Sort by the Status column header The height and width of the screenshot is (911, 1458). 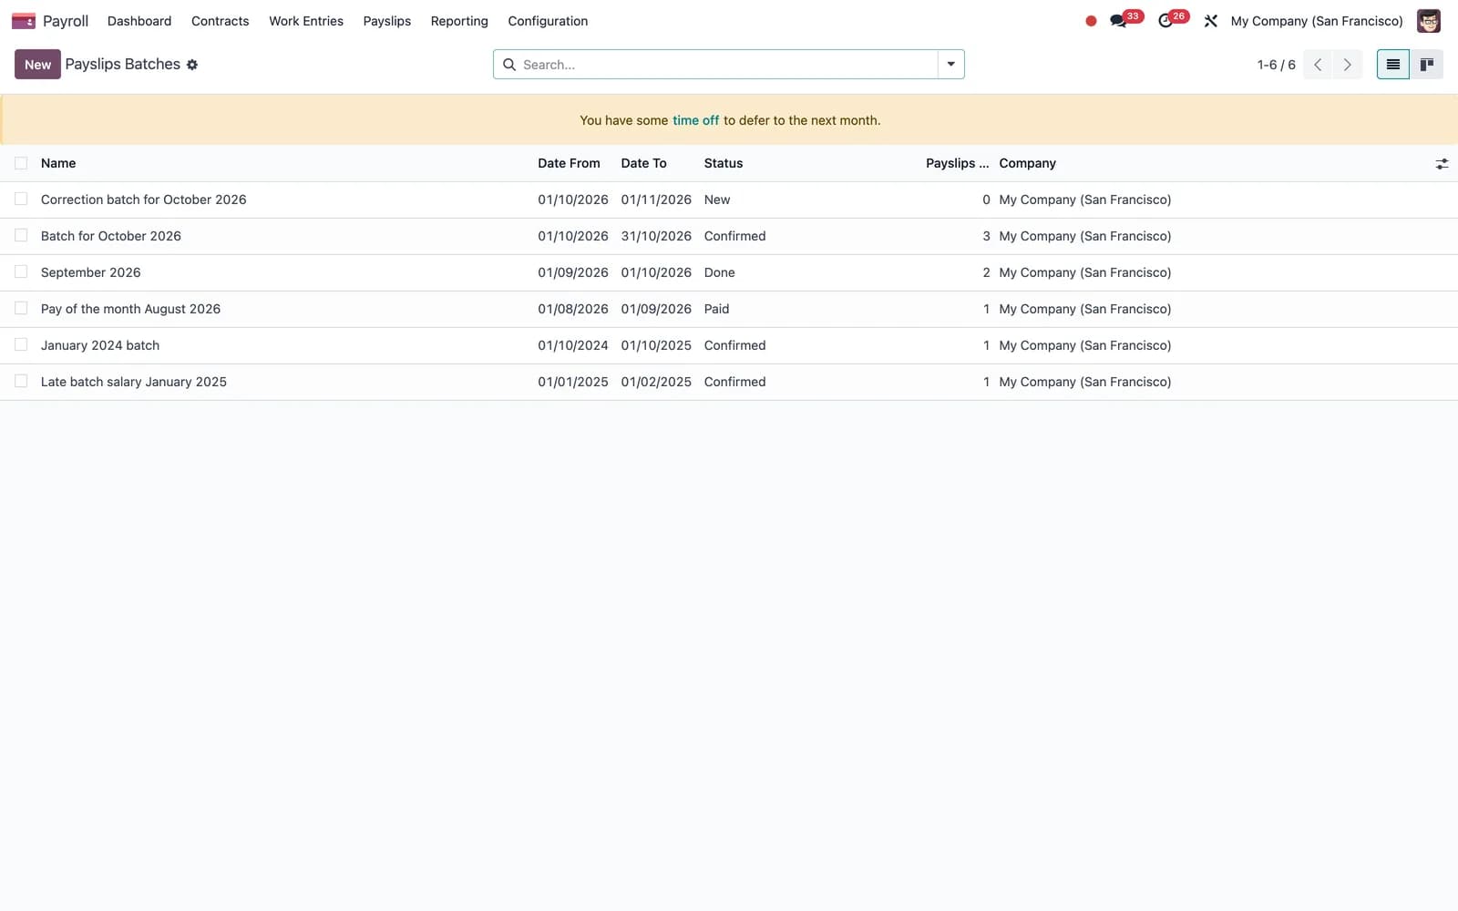tap(724, 163)
